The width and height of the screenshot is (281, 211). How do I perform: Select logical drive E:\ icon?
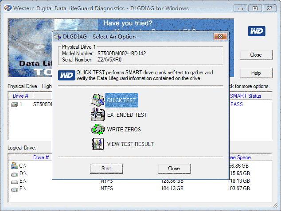click(15, 182)
